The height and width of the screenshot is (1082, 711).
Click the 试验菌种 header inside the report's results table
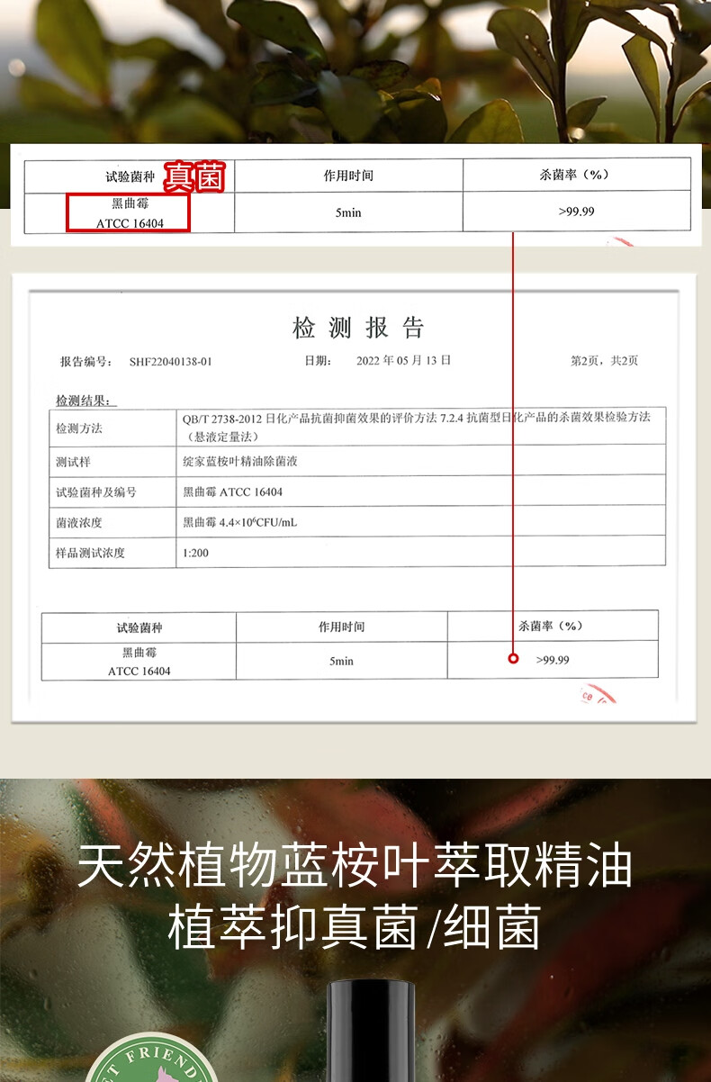click(139, 627)
